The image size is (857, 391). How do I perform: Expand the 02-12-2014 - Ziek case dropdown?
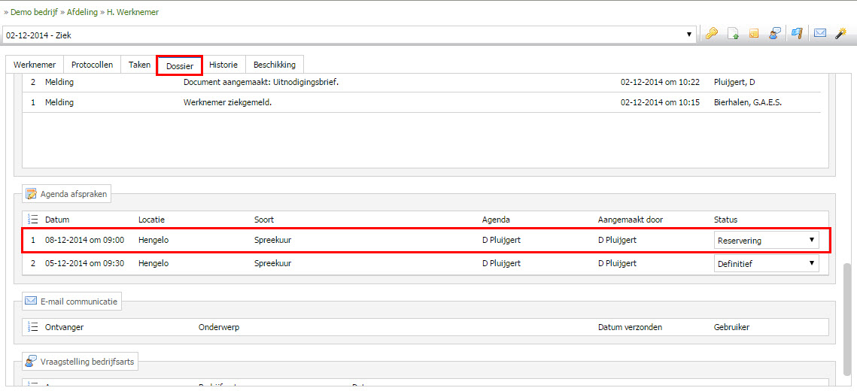pos(689,35)
